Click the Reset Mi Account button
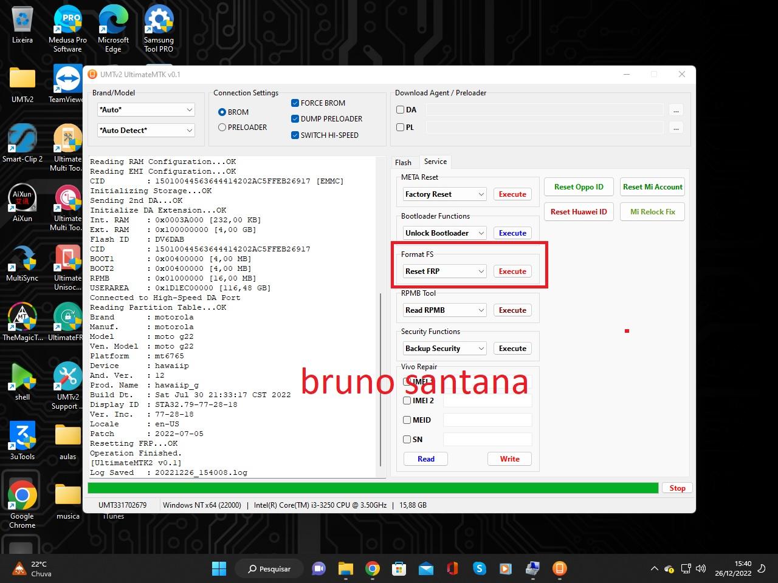778x583 pixels. pos(653,187)
